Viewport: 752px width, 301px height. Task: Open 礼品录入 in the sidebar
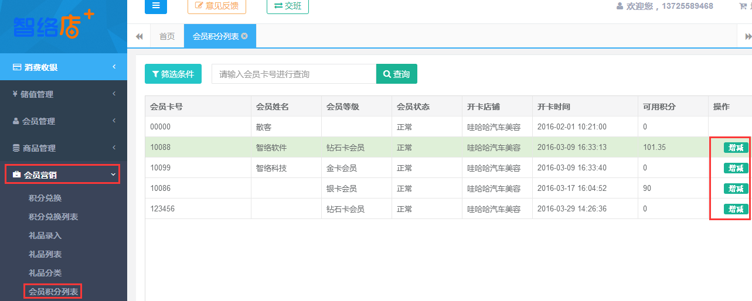(x=45, y=235)
